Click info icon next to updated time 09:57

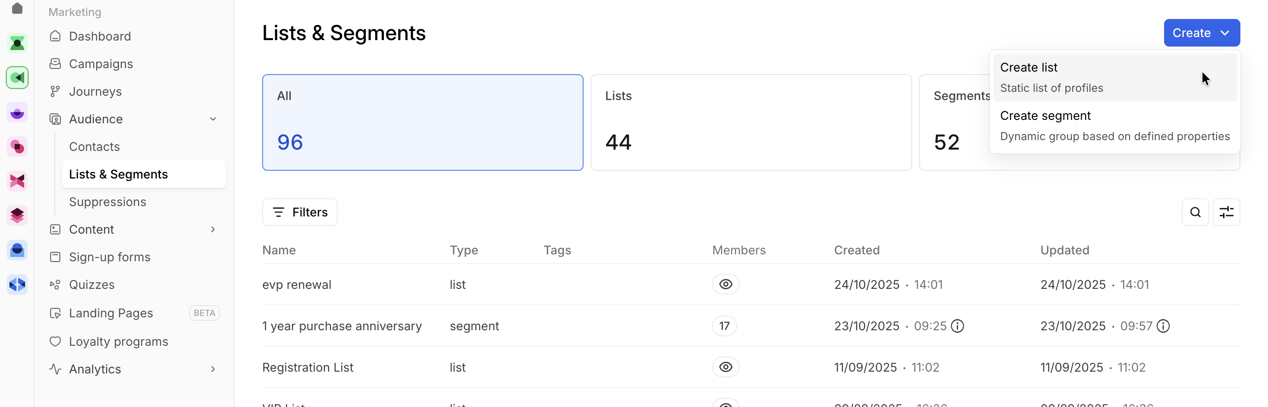1163,326
